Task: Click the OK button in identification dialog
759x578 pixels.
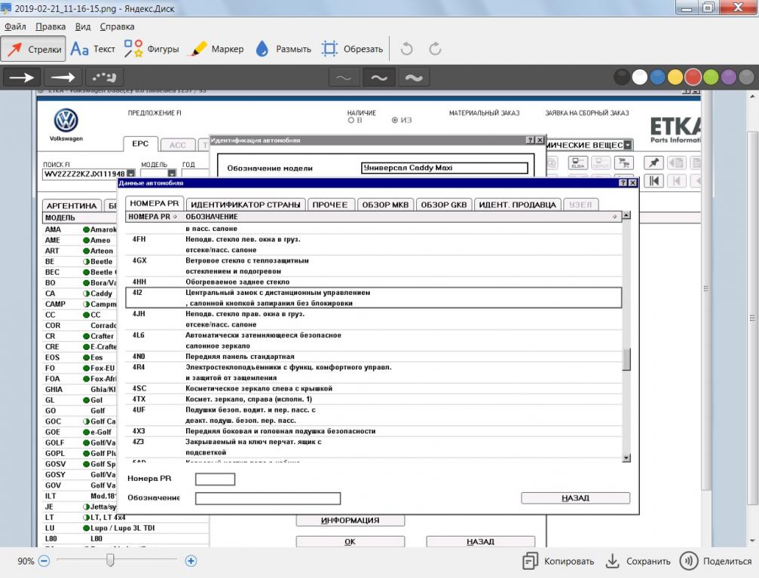Action: click(350, 542)
